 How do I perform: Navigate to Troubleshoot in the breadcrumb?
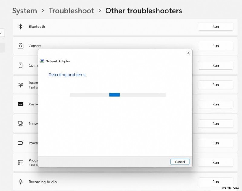tap(71, 11)
